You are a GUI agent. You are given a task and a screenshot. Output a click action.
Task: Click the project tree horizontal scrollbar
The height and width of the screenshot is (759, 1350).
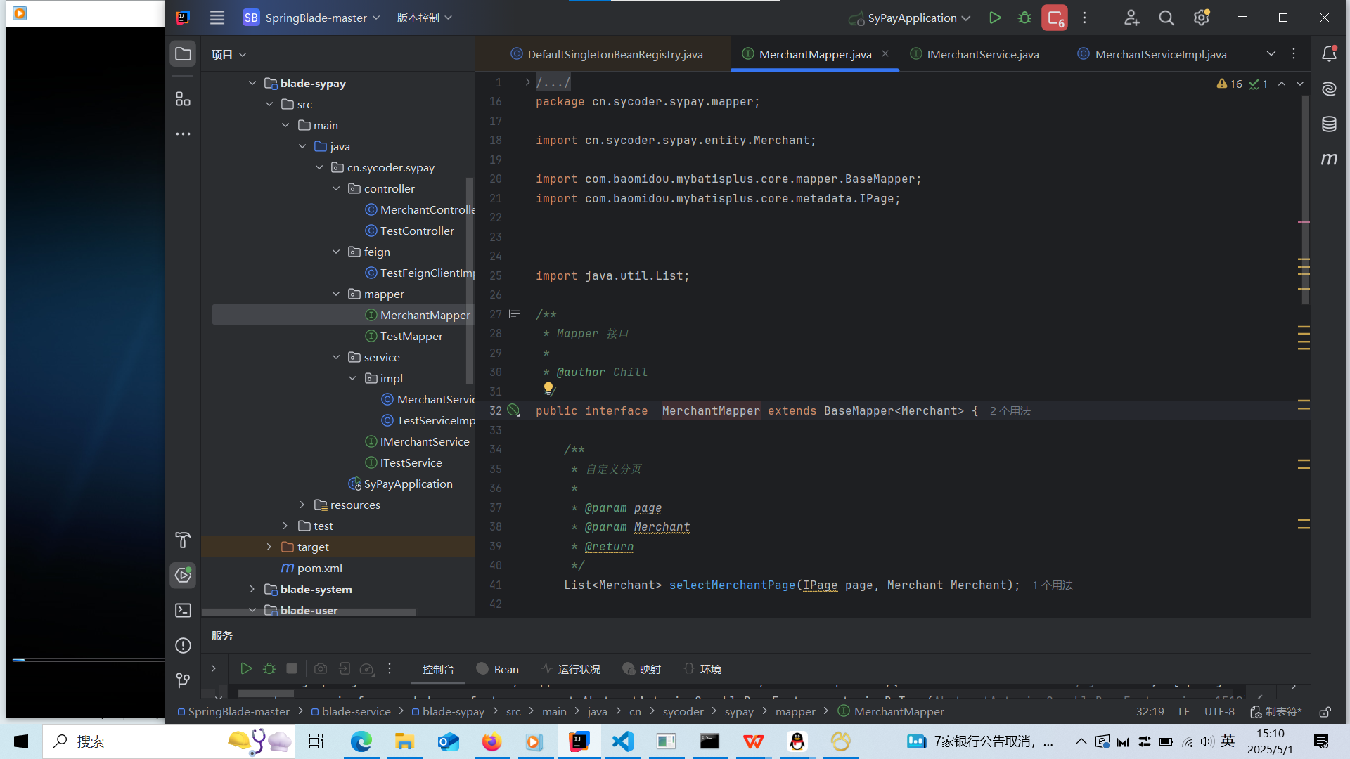coord(309,612)
